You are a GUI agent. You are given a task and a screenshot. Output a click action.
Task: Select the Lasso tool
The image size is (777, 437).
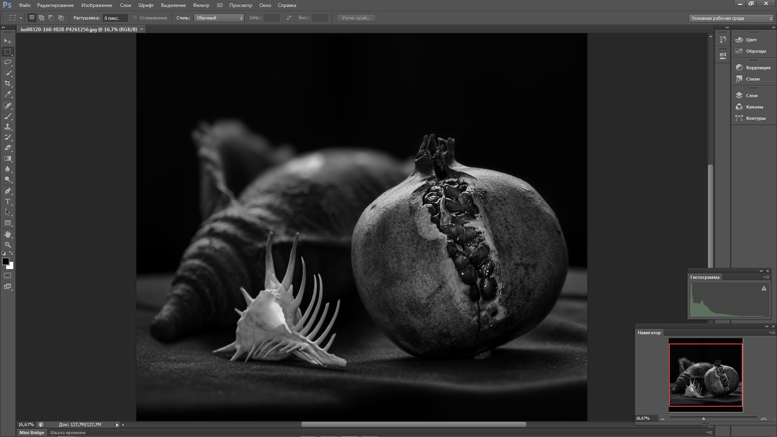click(x=8, y=62)
